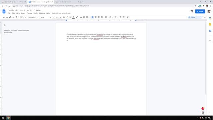The image size is (213, 120).
Task: Open the Insert menu
Action: (23, 13)
